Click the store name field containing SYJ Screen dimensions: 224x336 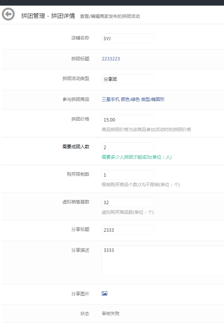coord(127,38)
